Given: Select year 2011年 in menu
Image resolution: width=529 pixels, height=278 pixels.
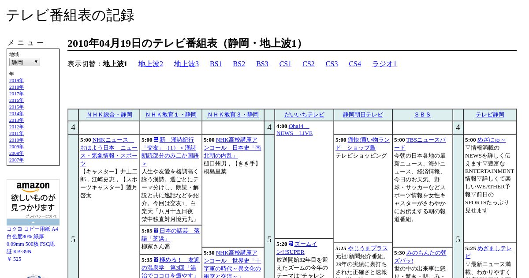Looking at the screenshot, I should [16, 134].
